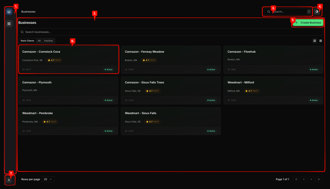Screen dimensions: 330x189
Task: Select the Rank Clients filter tab
Action: (x=28, y=40)
